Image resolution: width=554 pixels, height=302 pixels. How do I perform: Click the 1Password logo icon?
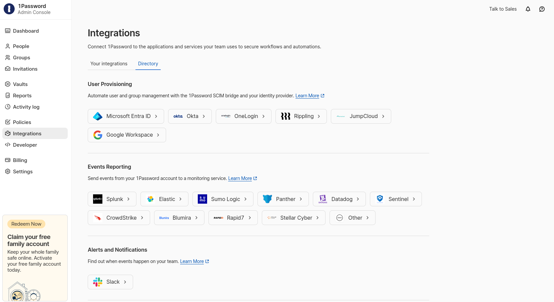pos(9,9)
